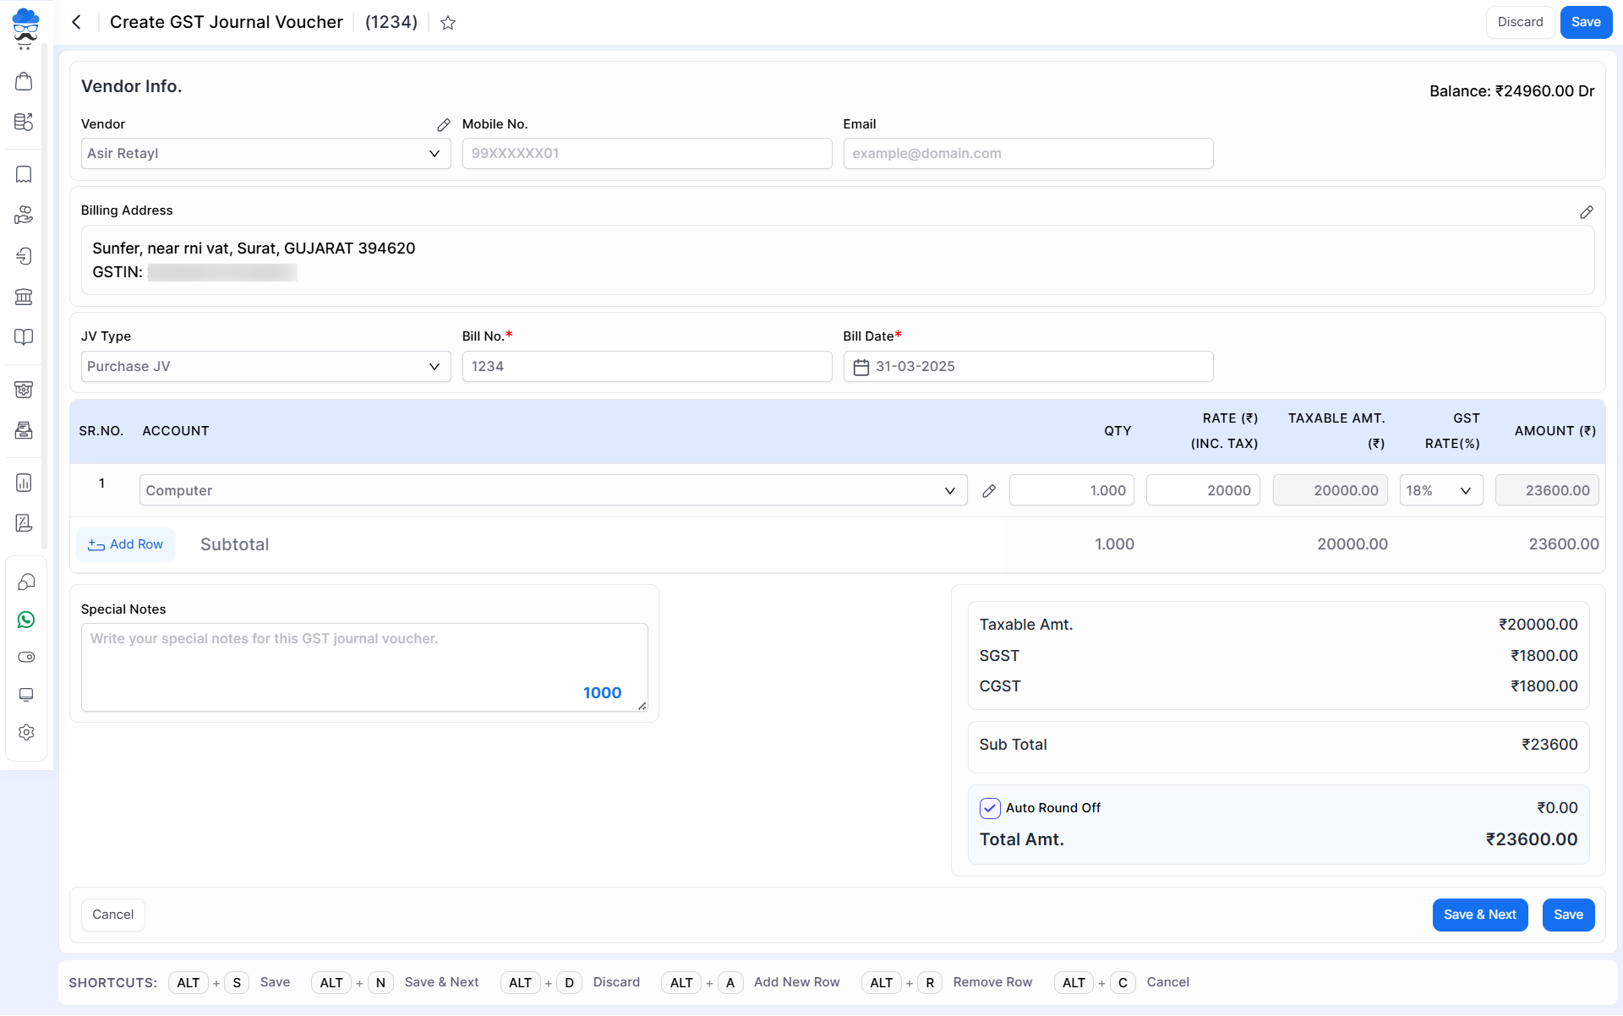The image size is (1623, 1016).
Task: Edit the Billing Address with pencil icon
Action: tap(1587, 212)
